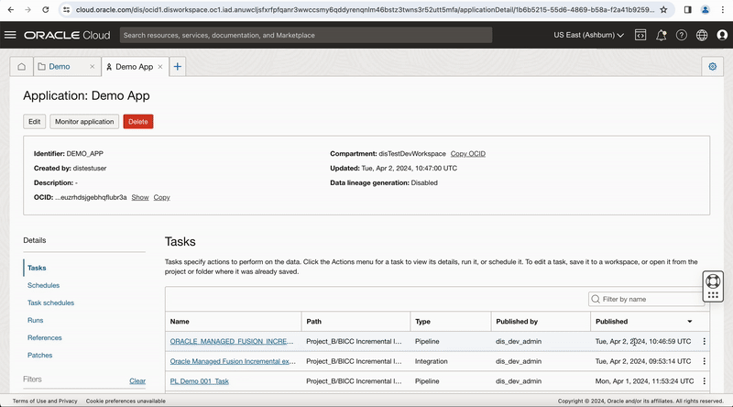
Task: Open the PL Demo 001 Task link
Action: click(200, 381)
